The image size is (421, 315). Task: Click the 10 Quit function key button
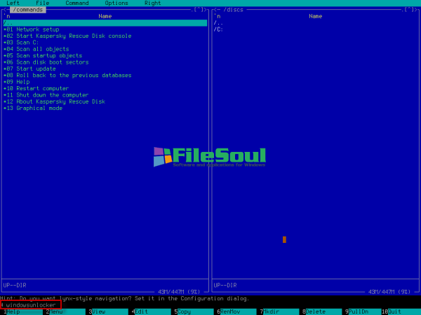394,311
